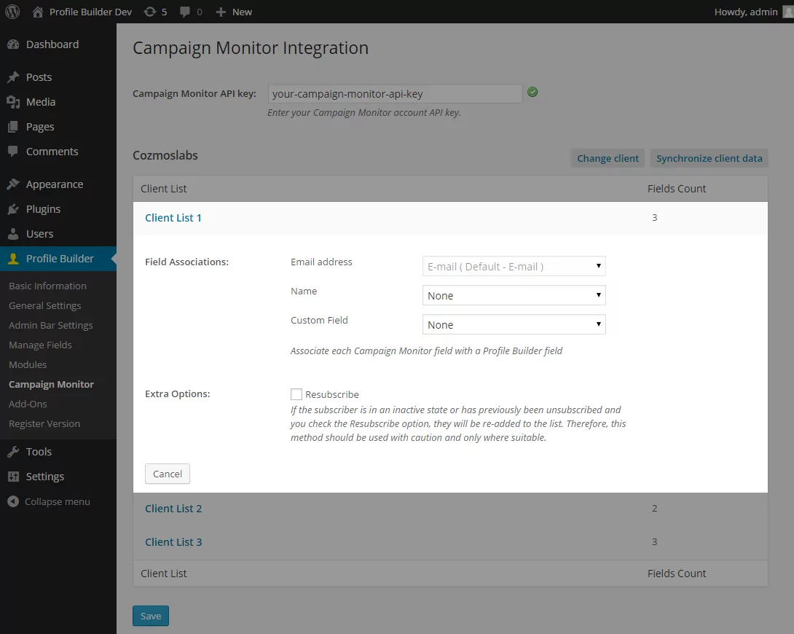Click the Change client button
The image size is (794, 634).
pos(608,158)
